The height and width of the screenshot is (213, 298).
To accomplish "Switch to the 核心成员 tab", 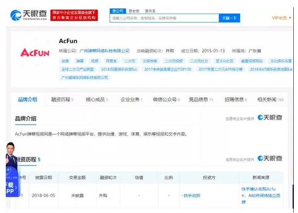I will (97, 99).
